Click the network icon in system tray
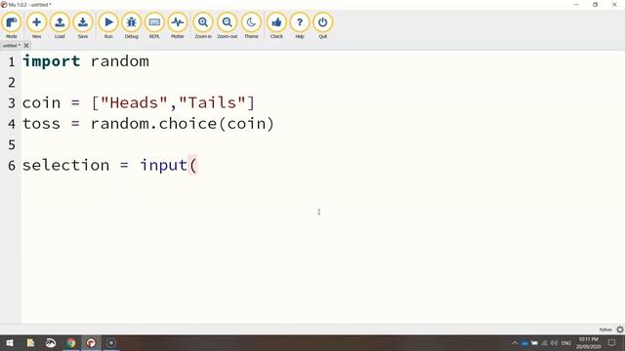This screenshot has width=625, height=351. 544,342
